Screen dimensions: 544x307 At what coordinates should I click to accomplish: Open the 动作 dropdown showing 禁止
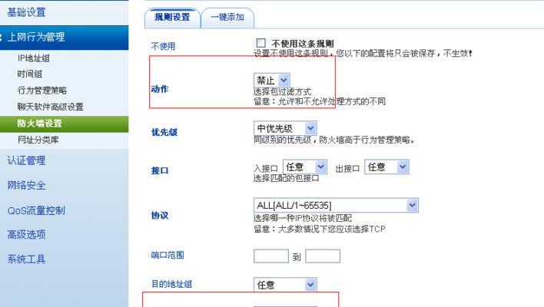coord(272,81)
